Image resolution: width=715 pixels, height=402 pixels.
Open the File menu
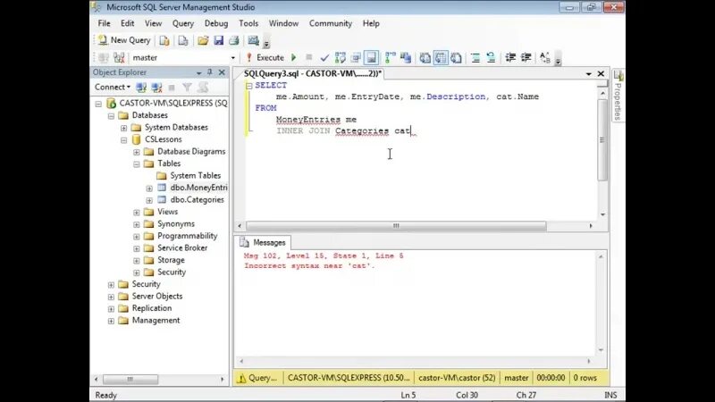click(104, 23)
